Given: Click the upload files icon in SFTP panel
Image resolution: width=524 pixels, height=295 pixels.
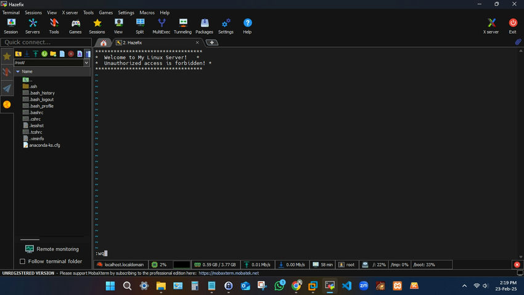Looking at the screenshot, I should 36,54.
